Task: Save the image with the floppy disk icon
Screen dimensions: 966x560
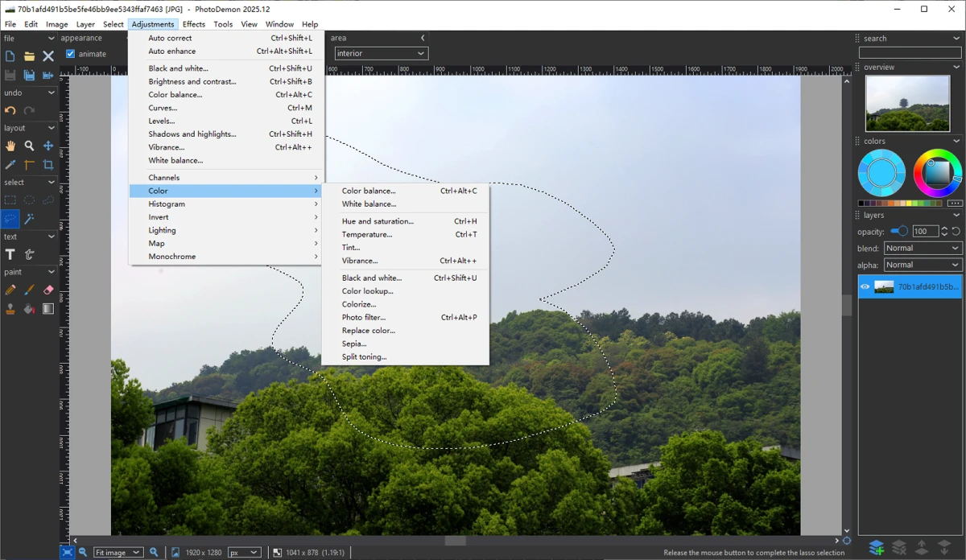Action: tap(10, 75)
